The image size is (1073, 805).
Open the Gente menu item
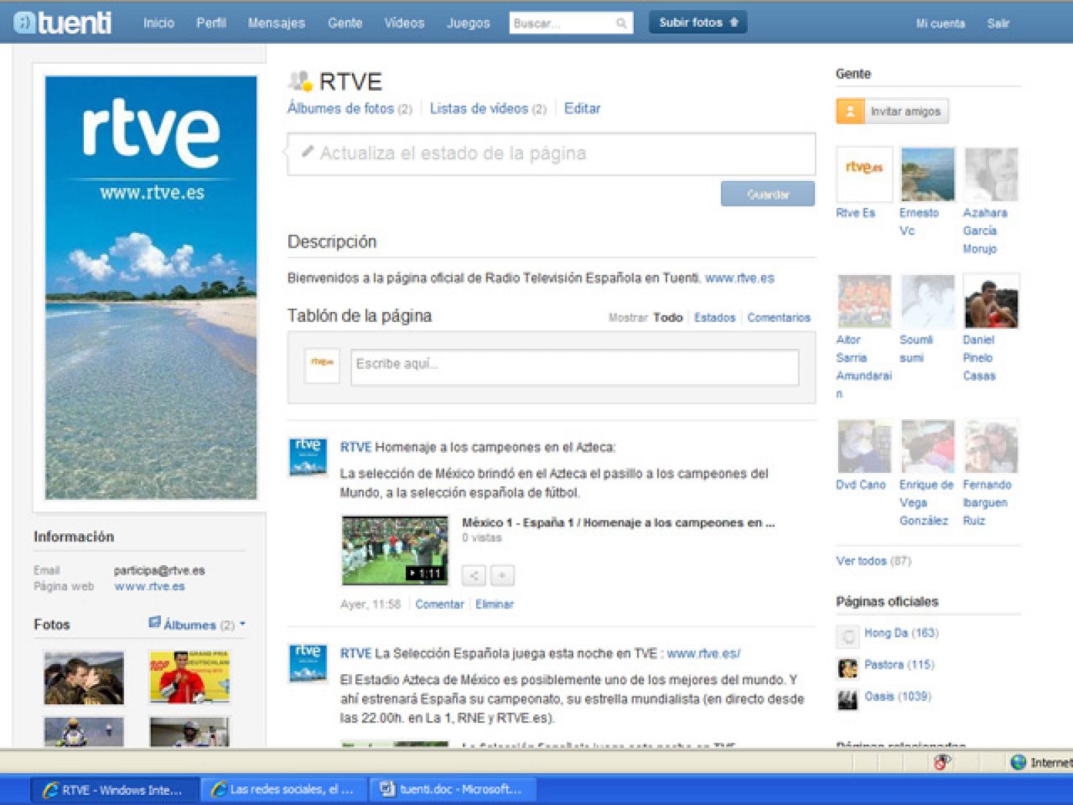(345, 22)
